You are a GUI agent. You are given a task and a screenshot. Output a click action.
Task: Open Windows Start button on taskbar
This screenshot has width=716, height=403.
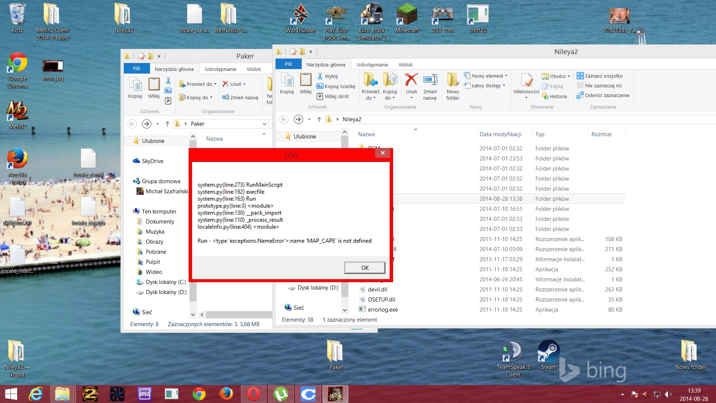(11, 394)
